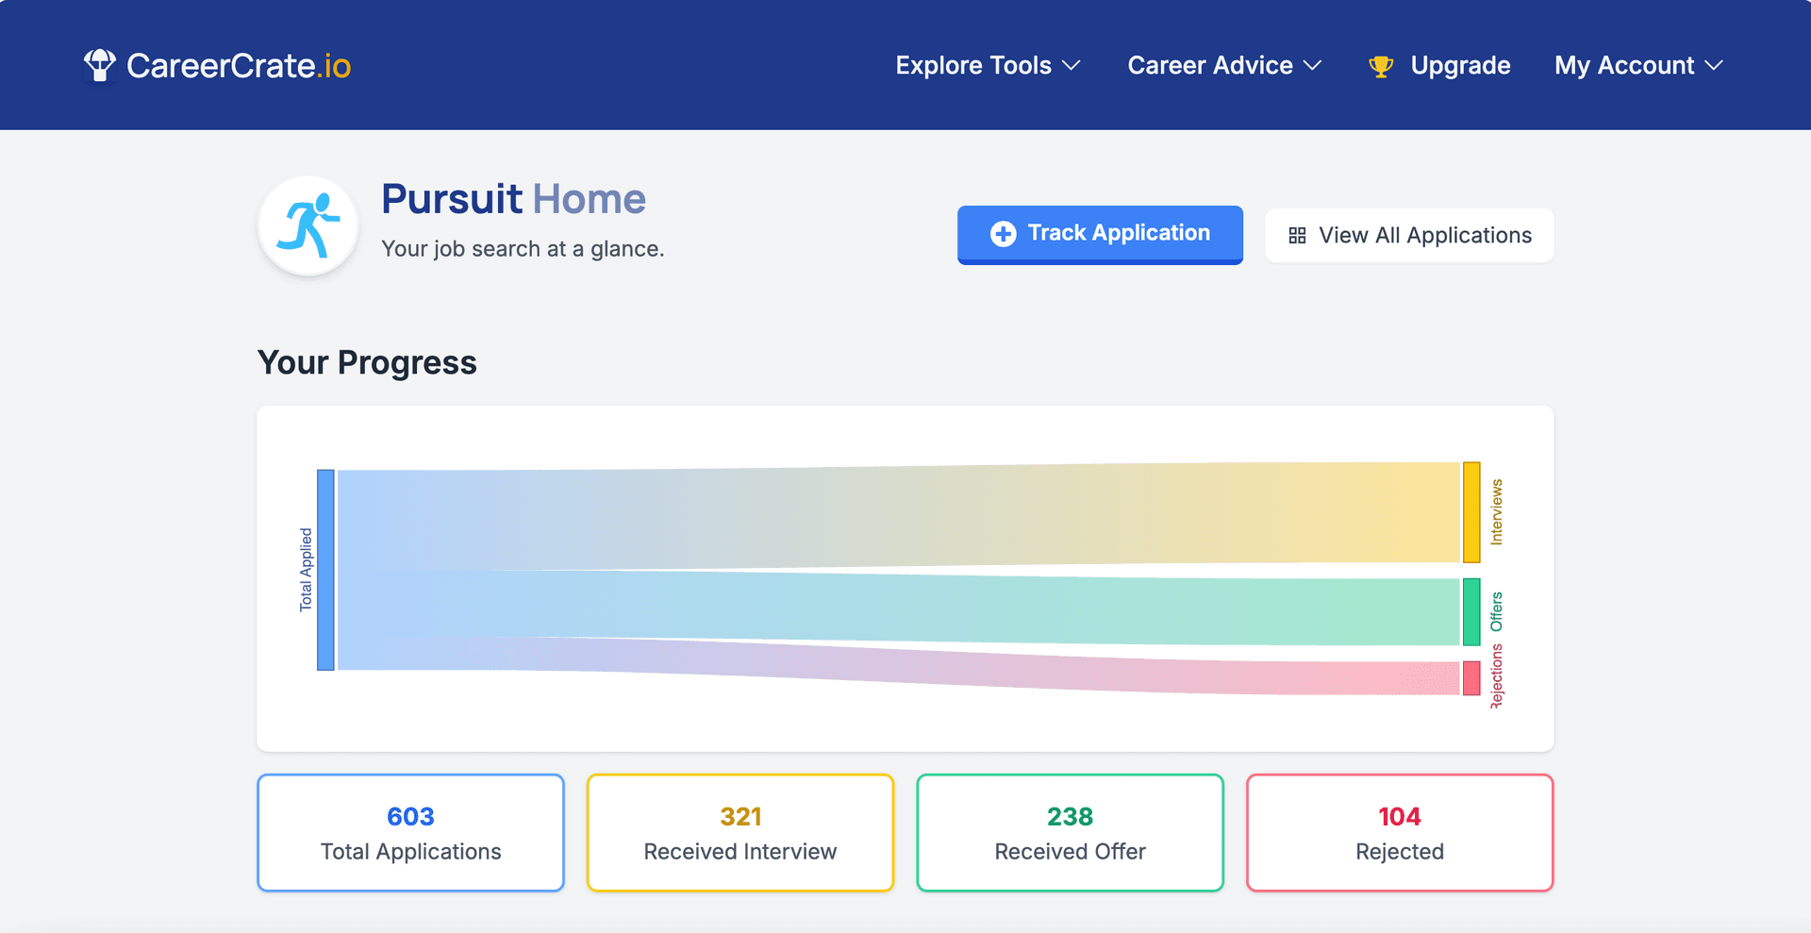Select the blue Total Applied Sankey node
Screen dimensions: 1811x933
(325, 570)
